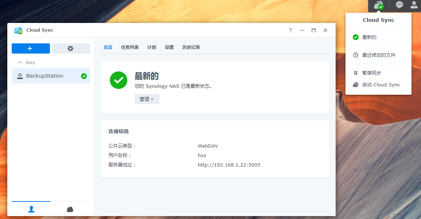The height and width of the screenshot is (219, 421).
Task: Click 最新的 status in tray popup
Action: coord(378,37)
